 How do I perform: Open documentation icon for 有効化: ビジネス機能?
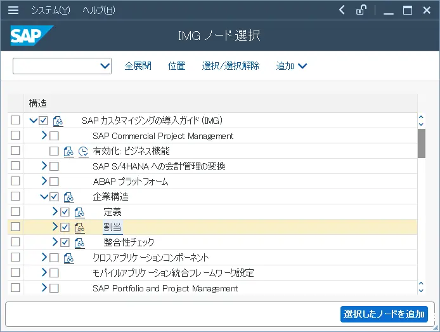[68, 151]
